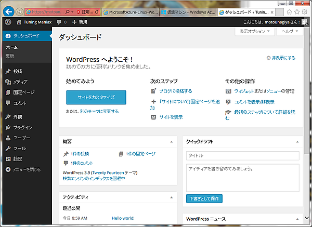The image size is (312, 227).
Task: Open 投稿 (Posts) in the sidebar
Action: point(18,71)
